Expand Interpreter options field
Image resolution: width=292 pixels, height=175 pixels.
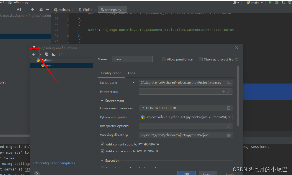(x=229, y=126)
